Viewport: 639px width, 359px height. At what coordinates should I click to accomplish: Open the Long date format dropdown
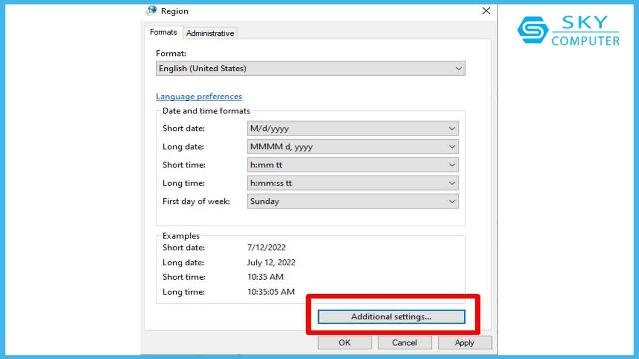[x=352, y=147]
